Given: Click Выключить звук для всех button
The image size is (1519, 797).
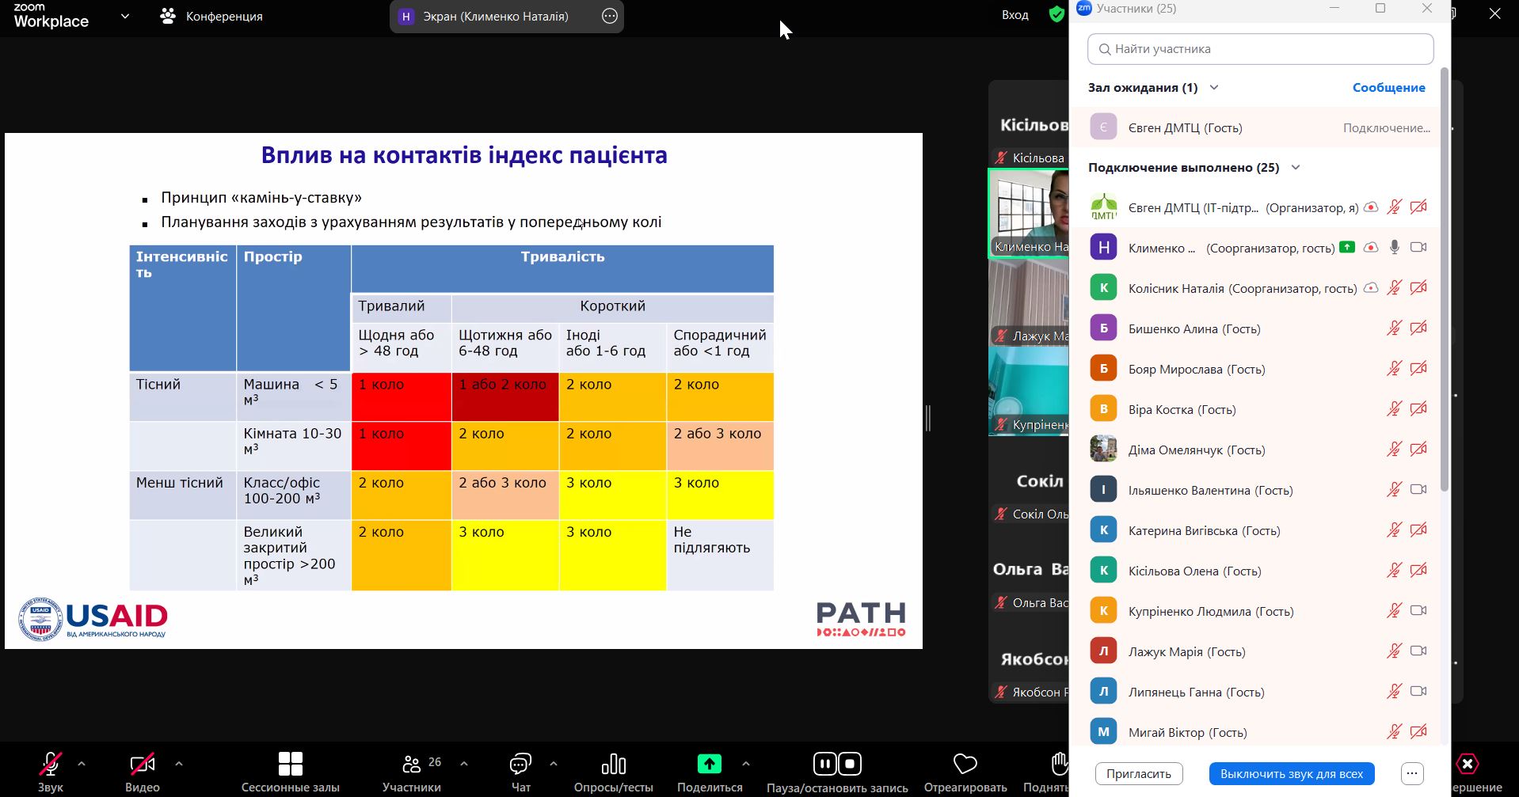Looking at the screenshot, I should pyautogui.click(x=1291, y=774).
